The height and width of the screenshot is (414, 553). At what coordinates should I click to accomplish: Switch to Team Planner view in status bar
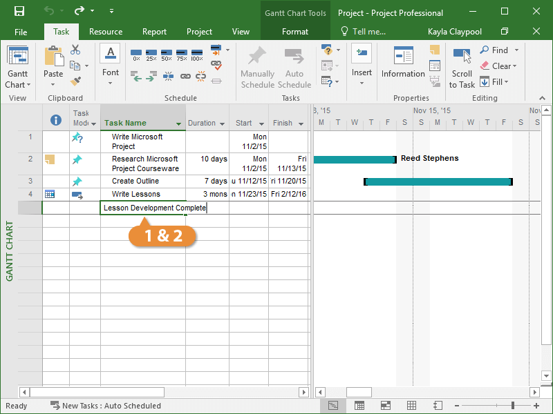tap(385, 406)
